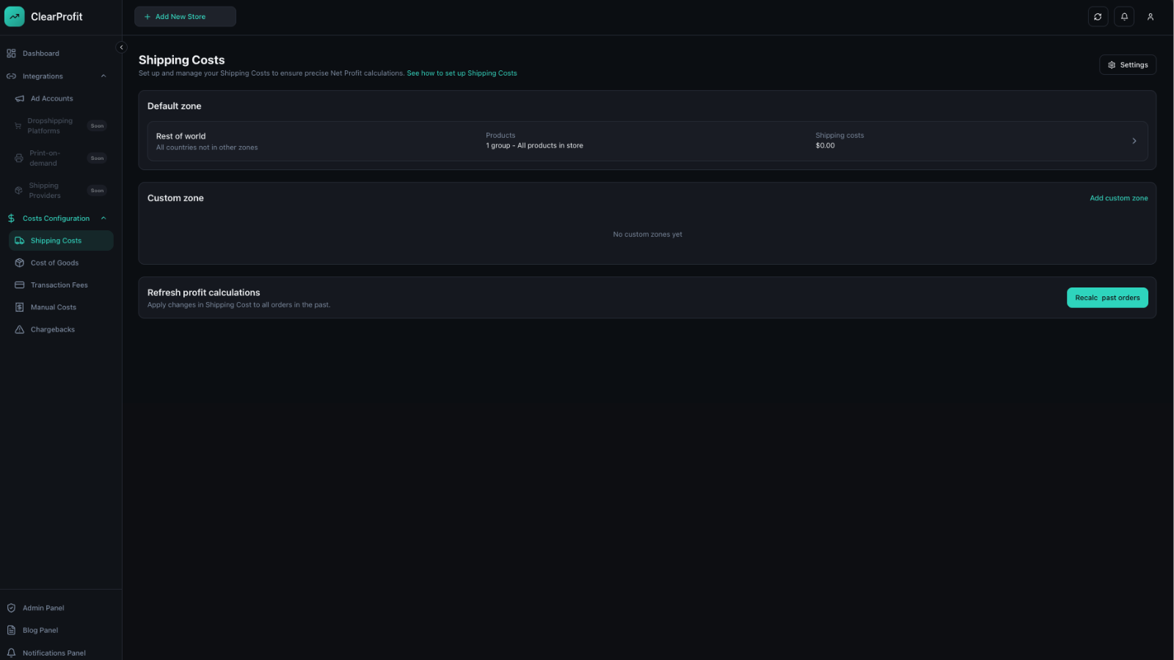The height and width of the screenshot is (660, 1174).
Task: Click the refresh sync icon in header
Action: tap(1098, 17)
